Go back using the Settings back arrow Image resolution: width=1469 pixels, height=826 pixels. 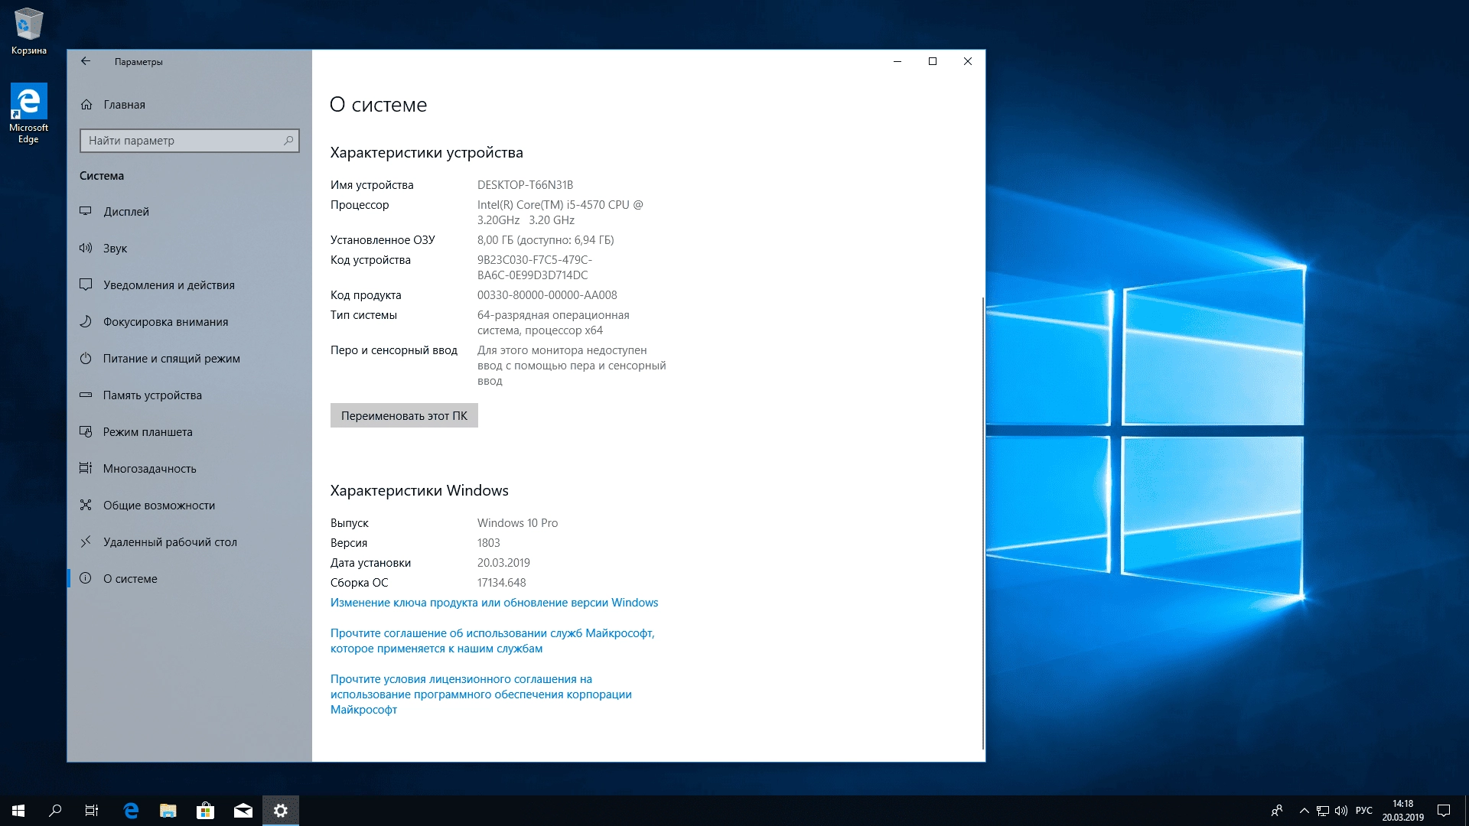86,61
